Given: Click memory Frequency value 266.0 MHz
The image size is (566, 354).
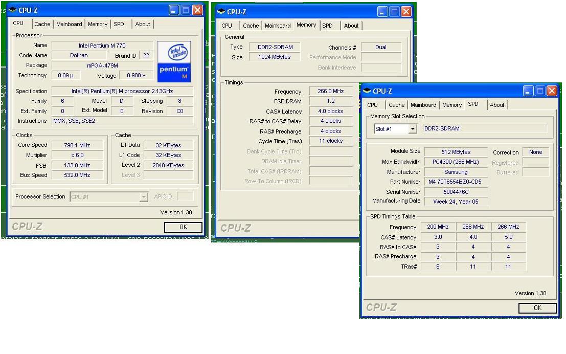Looking at the screenshot, I should (331, 91).
